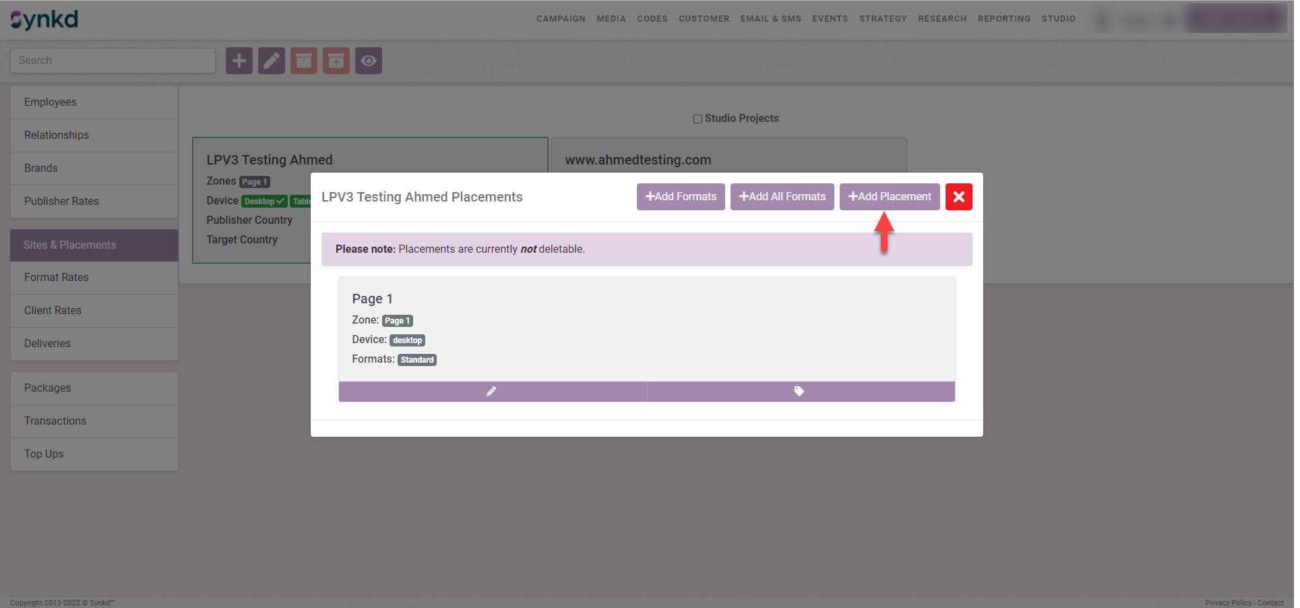Open the Reporting menu
Viewport: 1300px width, 608px height.
point(1003,19)
